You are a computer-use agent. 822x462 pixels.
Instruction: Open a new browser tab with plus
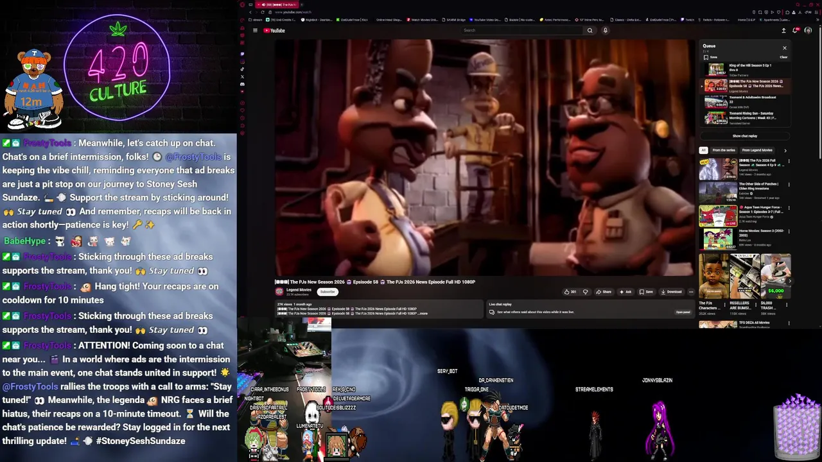(302, 4)
